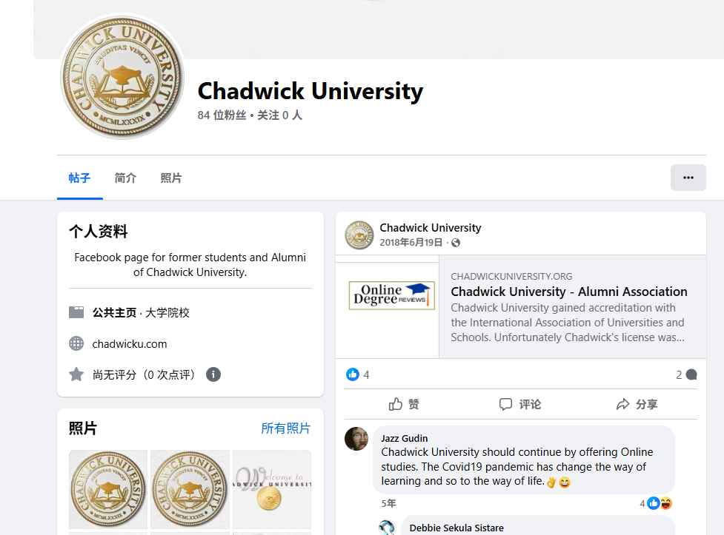Open the 所有照片 link
Viewport: 724px width, 535px height.
[286, 428]
